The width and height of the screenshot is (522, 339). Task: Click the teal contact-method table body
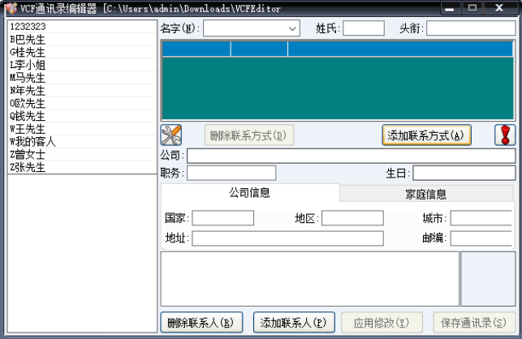click(338, 88)
